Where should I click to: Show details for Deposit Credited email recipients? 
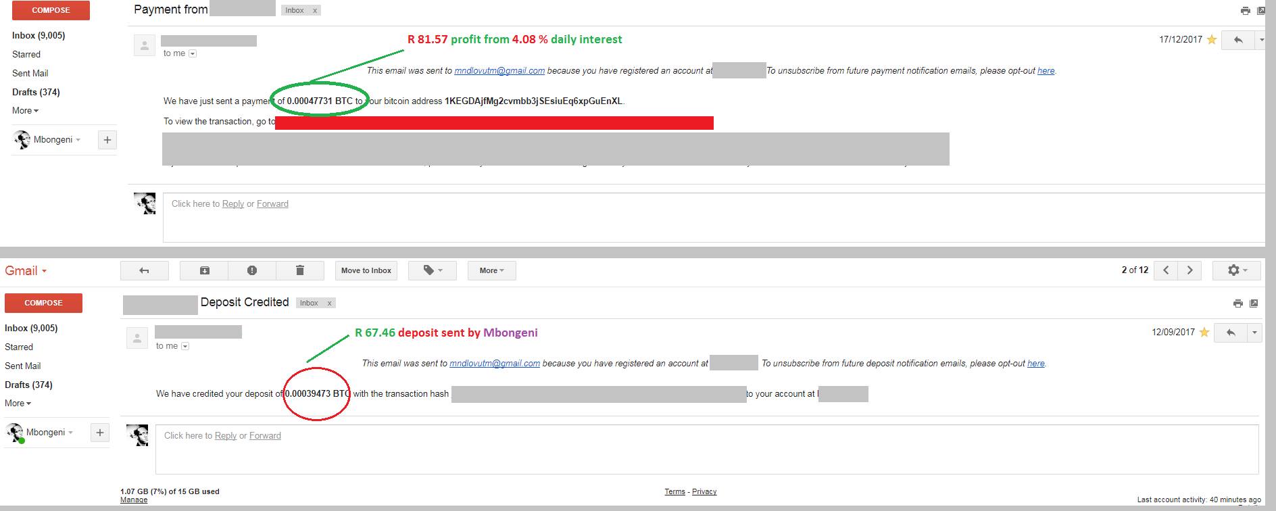coord(185,346)
